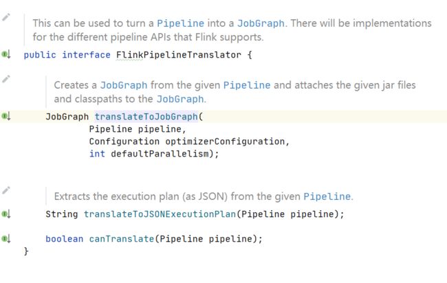Viewport: 447px width, 283px height.
Task: Click implementations gutter icon for FlinkPipelineTranslator interface
Action: (x=6, y=54)
